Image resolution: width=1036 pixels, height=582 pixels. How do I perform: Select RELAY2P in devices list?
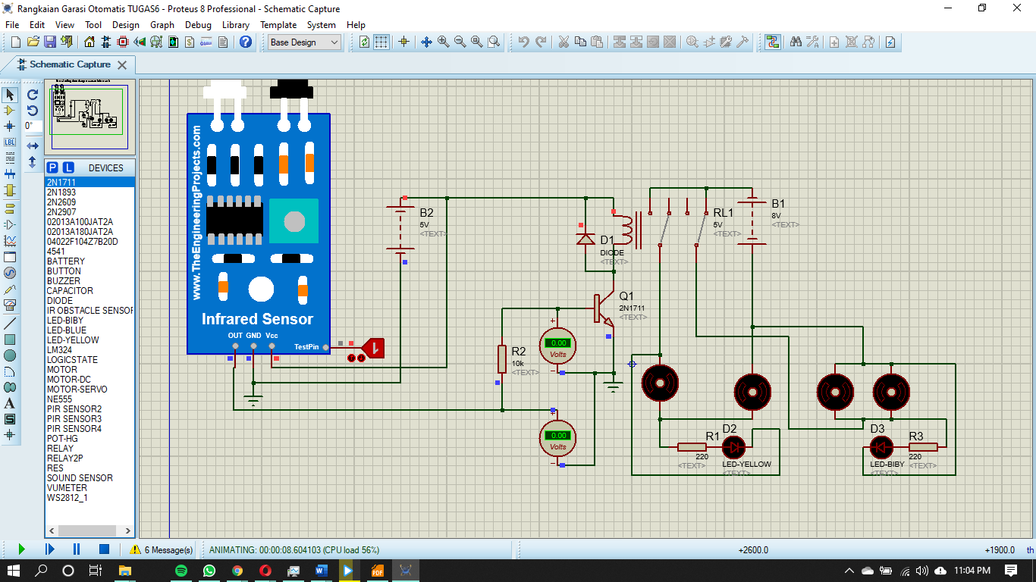(89, 458)
